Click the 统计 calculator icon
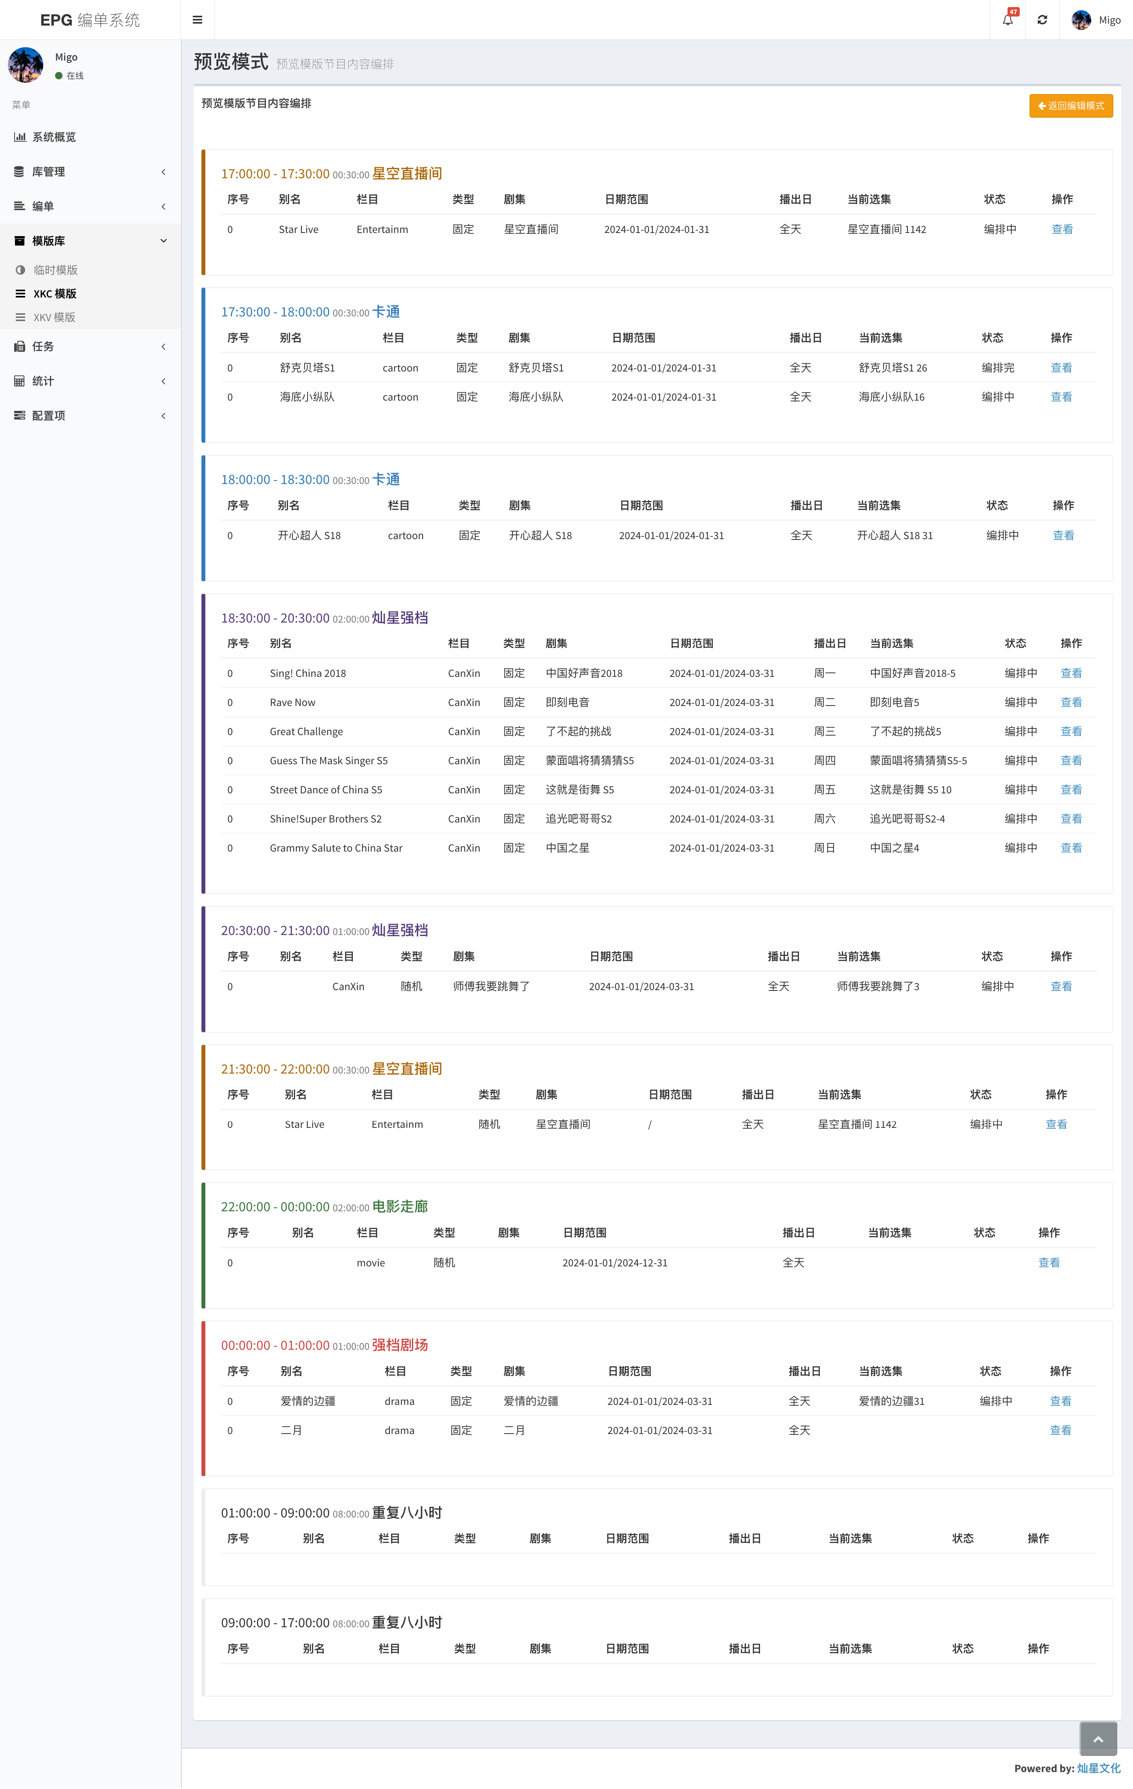This screenshot has width=1133, height=1789. click(19, 381)
